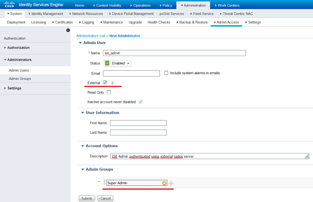Click the green Enabled status check icon
Screen dimensions: 313x202
tap(107, 63)
